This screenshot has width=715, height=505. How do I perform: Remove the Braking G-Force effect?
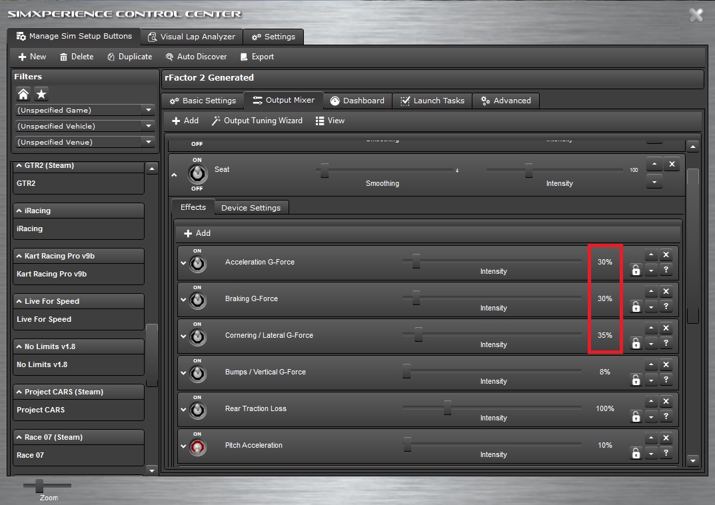666,292
